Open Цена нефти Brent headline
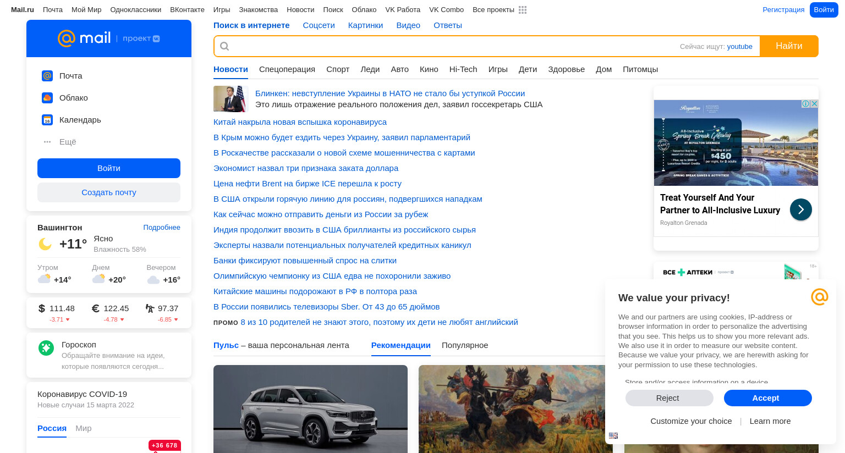Viewport: 845px width, 453px height. pyautogui.click(x=308, y=184)
